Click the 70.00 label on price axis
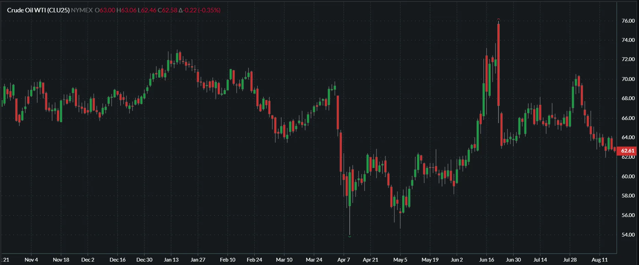639x265 pixels. [x=628, y=79]
